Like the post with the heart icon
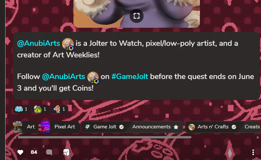261x160 pixels. (20, 152)
